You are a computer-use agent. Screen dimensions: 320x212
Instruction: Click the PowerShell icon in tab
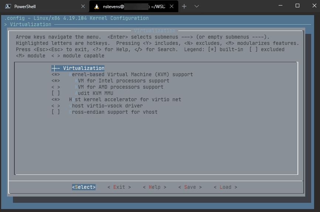pos(8,6)
